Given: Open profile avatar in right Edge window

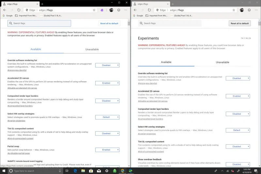Looking at the screenshot, I should (x=242, y=10).
